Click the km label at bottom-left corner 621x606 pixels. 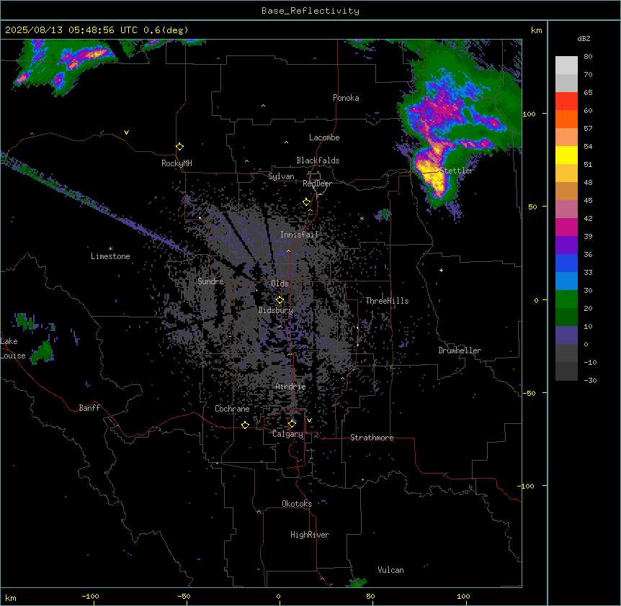click(x=11, y=598)
